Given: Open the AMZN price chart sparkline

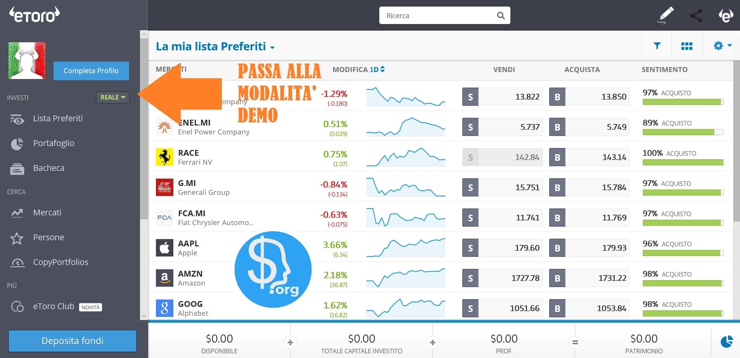Looking at the screenshot, I should click(406, 278).
